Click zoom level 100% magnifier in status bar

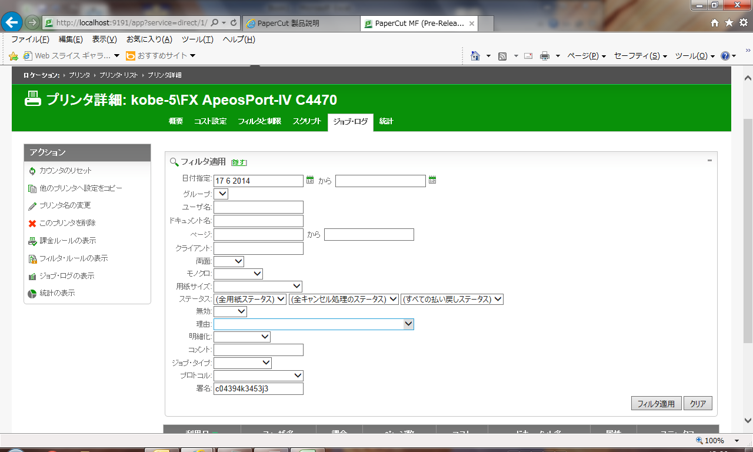pos(699,440)
